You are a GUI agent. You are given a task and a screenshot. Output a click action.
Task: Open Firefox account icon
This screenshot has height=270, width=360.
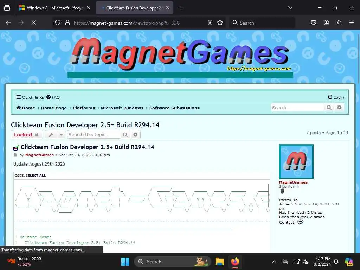tap(326, 22)
